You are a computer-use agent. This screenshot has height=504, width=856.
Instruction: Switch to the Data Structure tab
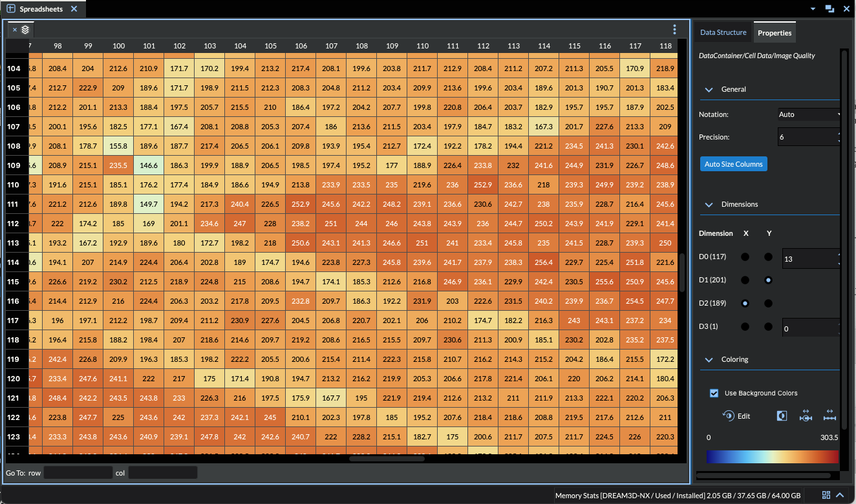723,32
